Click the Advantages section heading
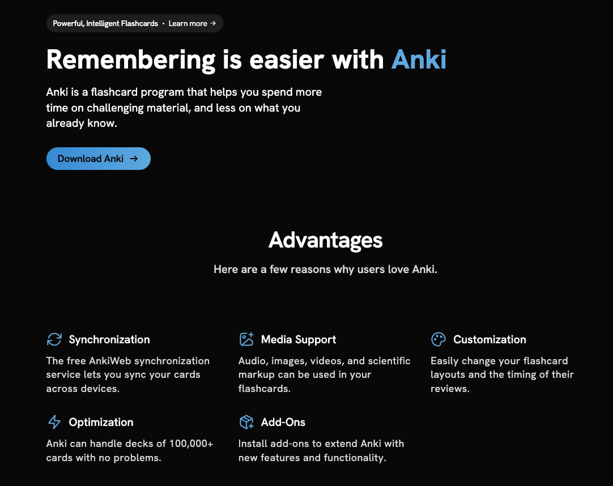613x486 pixels. [326, 240]
